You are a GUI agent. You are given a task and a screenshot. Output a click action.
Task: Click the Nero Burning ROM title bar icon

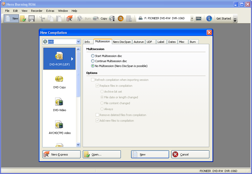click(3, 4)
